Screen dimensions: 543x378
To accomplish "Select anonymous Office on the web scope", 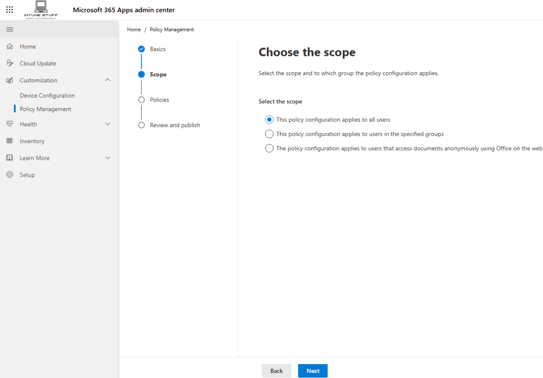I will coord(269,148).
